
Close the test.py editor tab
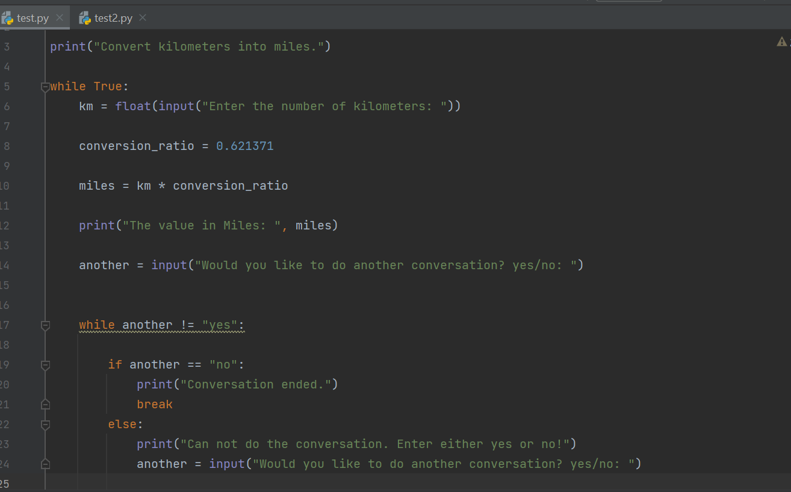[x=59, y=18]
